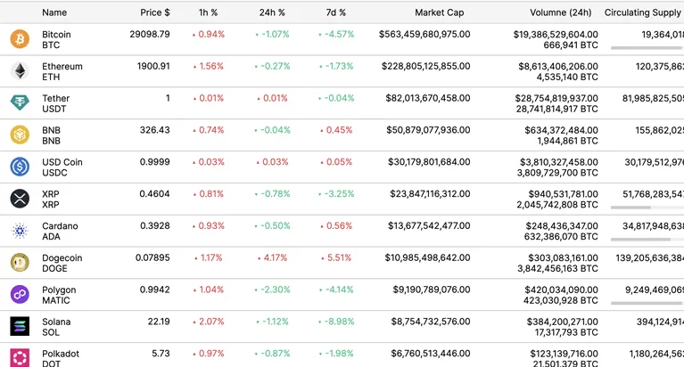Select XRP market cap $23,847,116,312.00
The height and width of the screenshot is (367, 684).
[430, 194]
